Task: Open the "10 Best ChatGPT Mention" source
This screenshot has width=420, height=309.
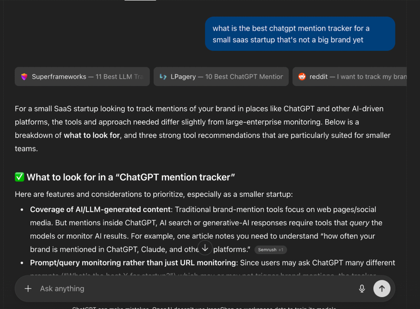Action: [x=226, y=77]
